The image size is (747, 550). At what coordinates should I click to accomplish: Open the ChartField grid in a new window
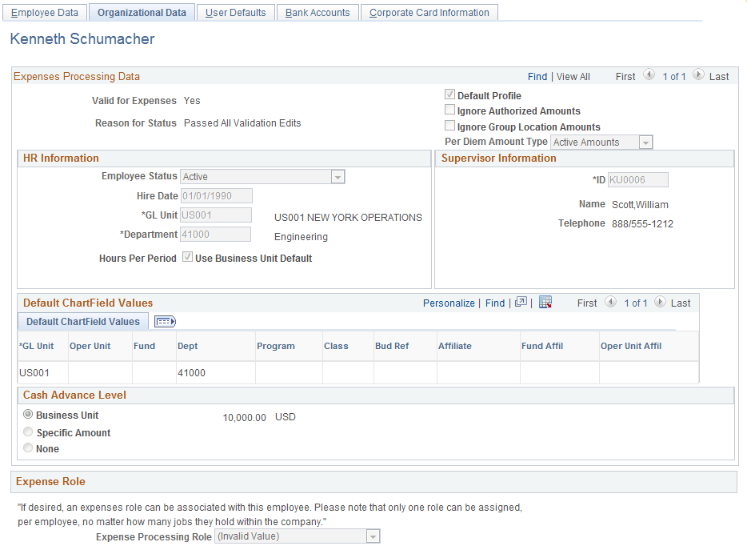(x=521, y=303)
